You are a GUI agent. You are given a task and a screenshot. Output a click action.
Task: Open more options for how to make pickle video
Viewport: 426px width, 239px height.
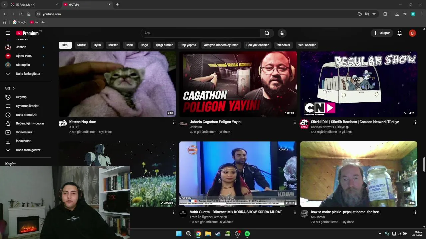415,212
